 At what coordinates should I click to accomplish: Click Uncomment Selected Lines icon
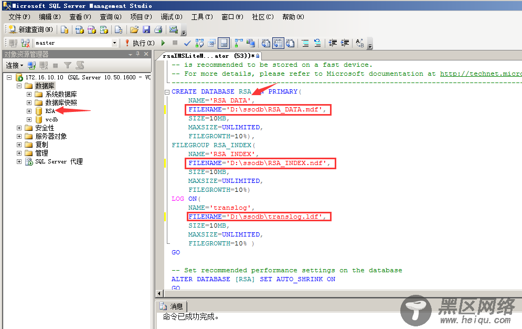tap(317, 43)
